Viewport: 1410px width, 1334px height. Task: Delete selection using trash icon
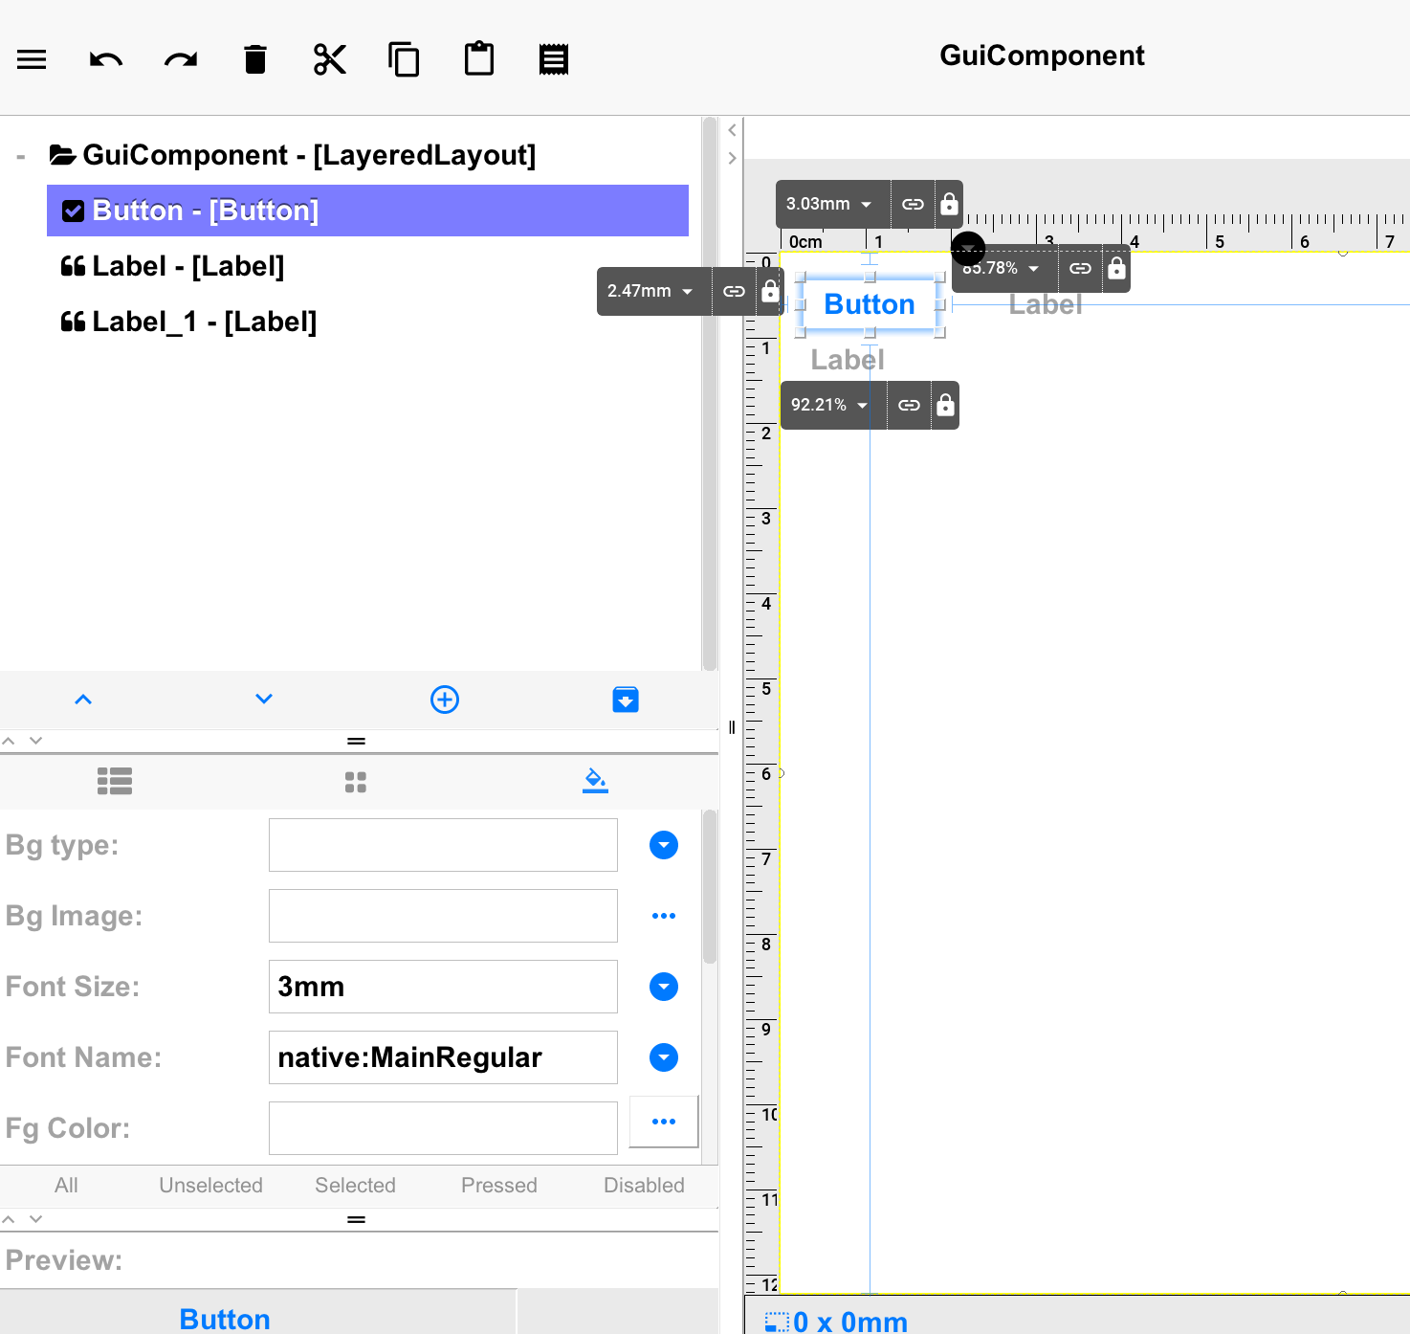(254, 58)
